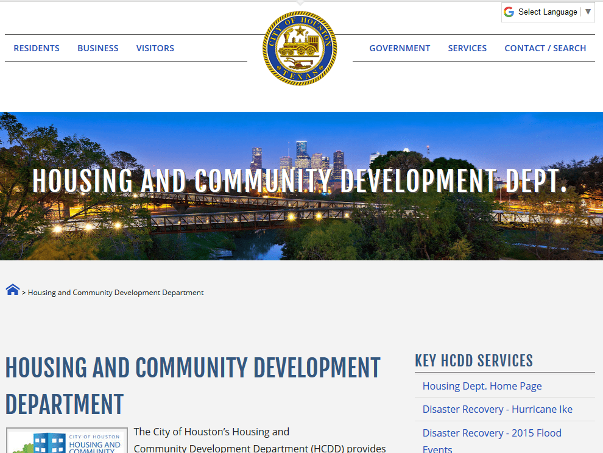Open the VISITORS menu

pyautogui.click(x=155, y=48)
